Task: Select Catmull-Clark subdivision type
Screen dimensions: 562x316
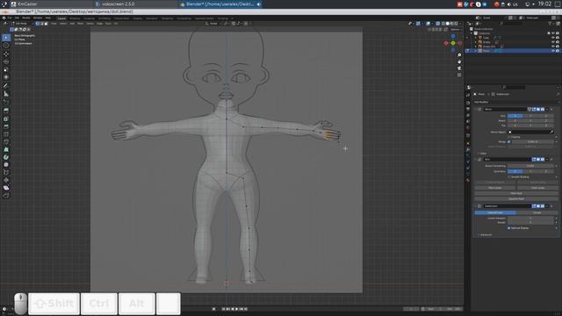Action: point(495,212)
